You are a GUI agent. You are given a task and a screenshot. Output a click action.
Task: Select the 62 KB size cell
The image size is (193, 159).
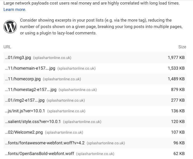coord(179,154)
